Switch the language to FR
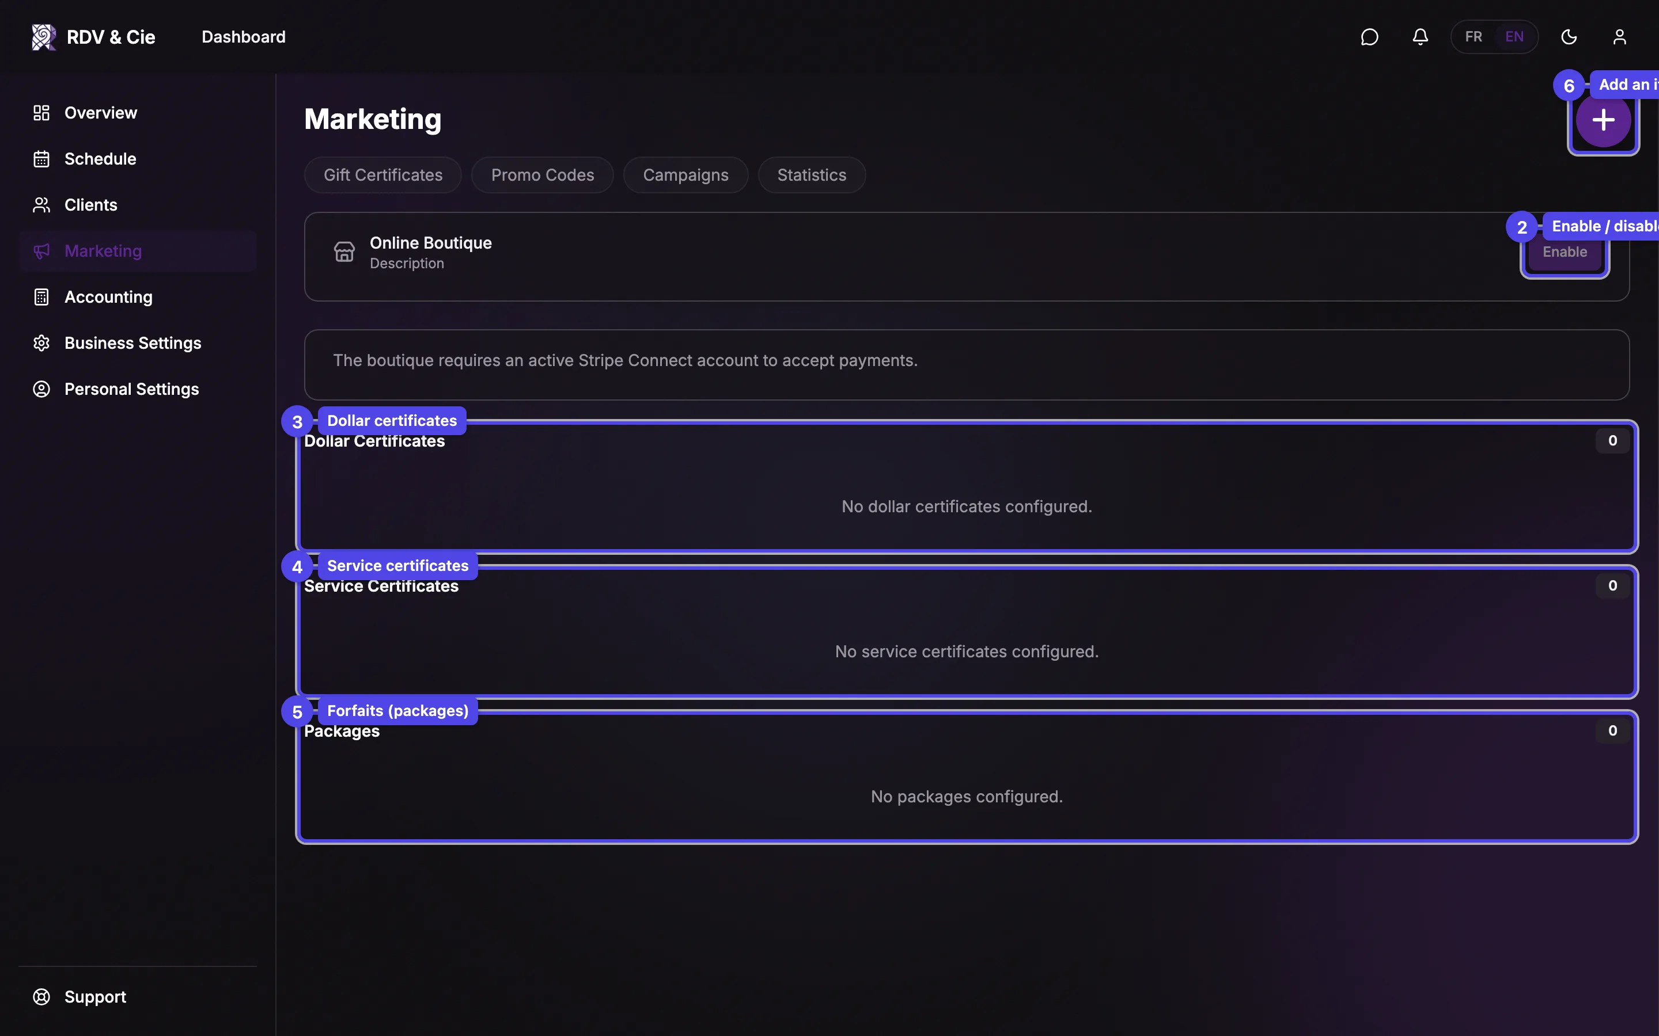Image resolution: width=1659 pixels, height=1036 pixels. click(1473, 37)
